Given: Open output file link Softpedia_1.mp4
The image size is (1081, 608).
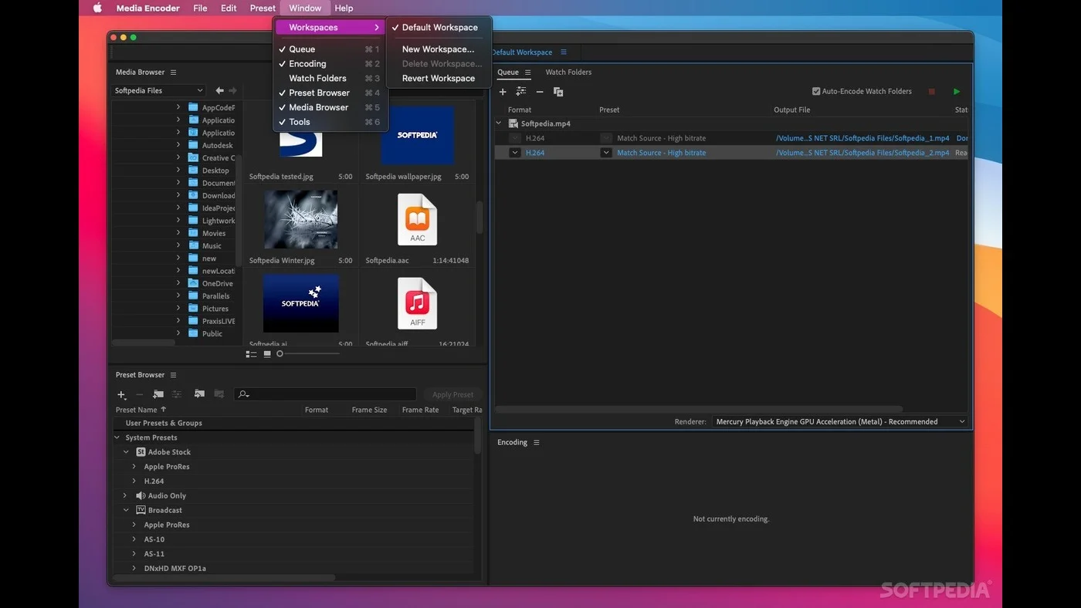Looking at the screenshot, I should coord(862,138).
